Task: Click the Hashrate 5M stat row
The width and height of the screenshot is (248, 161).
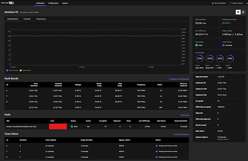Action: click(x=219, y=83)
